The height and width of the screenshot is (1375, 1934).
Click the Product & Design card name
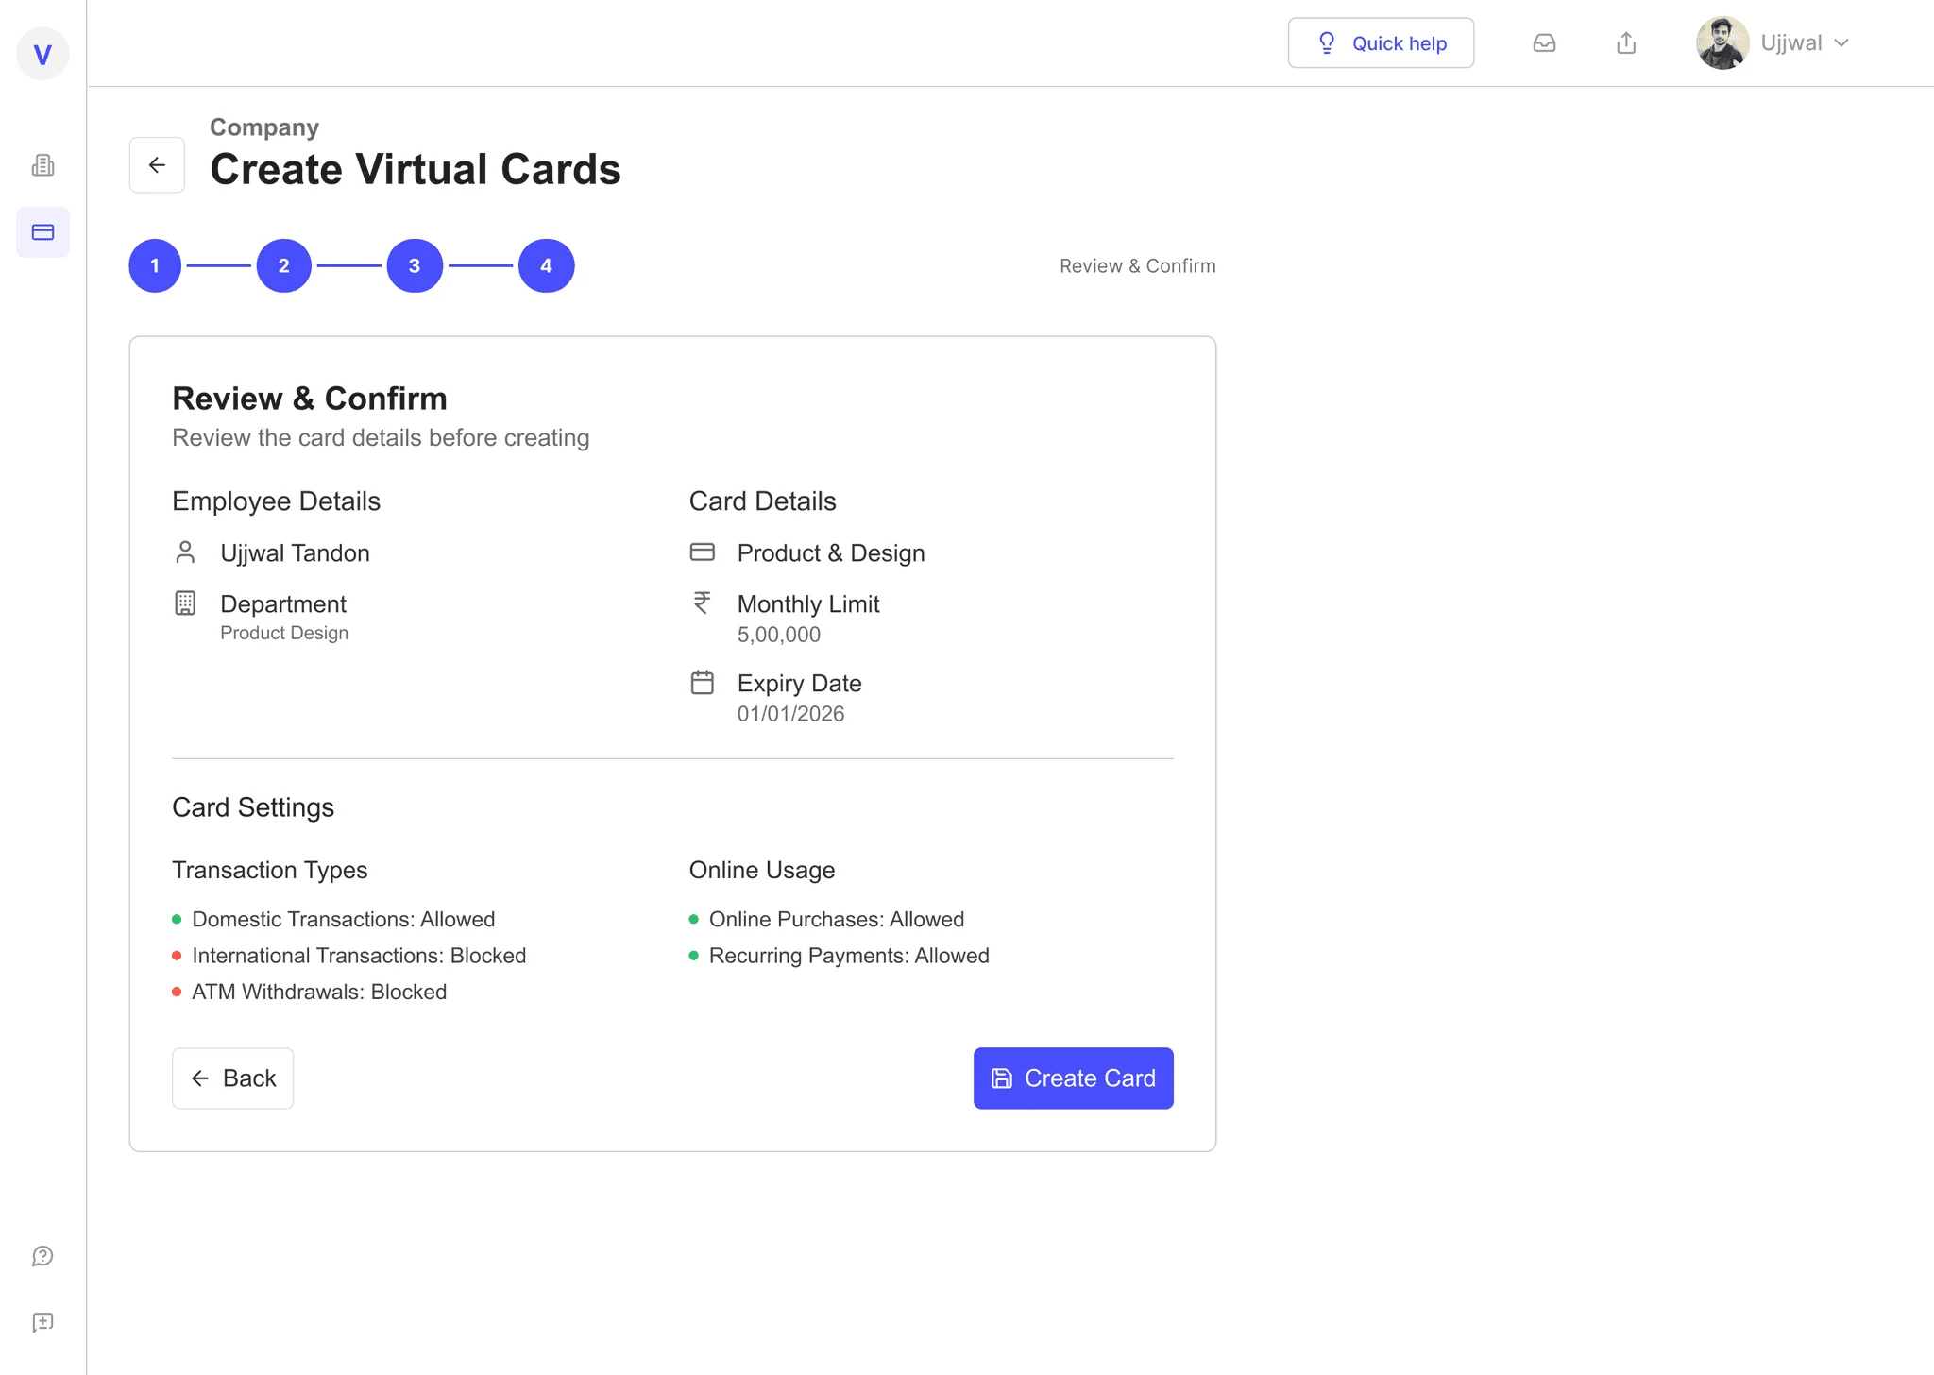point(831,553)
